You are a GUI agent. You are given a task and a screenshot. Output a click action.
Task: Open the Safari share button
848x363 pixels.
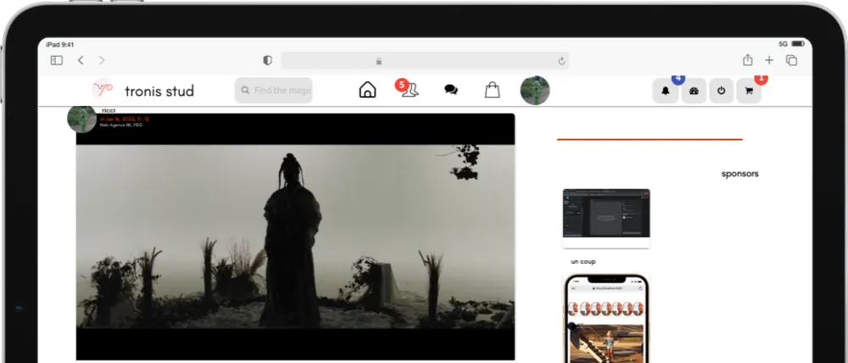click(x=747, y=60)
